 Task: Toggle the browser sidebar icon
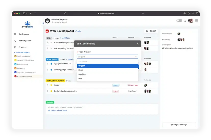(x=24, y=13)
